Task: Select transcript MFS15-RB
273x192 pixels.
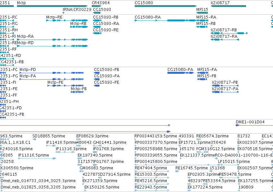Action: pyautogui.click(x=206, y=24)
